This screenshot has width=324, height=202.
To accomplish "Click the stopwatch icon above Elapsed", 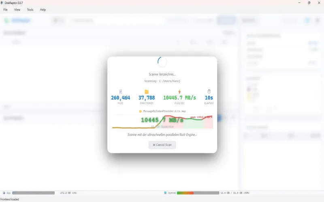I will point(209,91).
